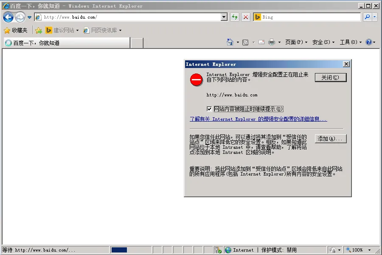Screen dimensions: 382x255
Task: Expand the address bar history dropdown
Action: point(224,17)
